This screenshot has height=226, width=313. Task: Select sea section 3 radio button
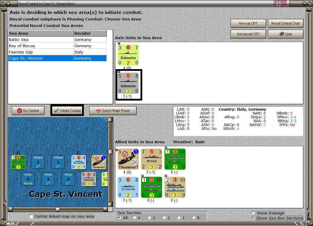(149, 218)
